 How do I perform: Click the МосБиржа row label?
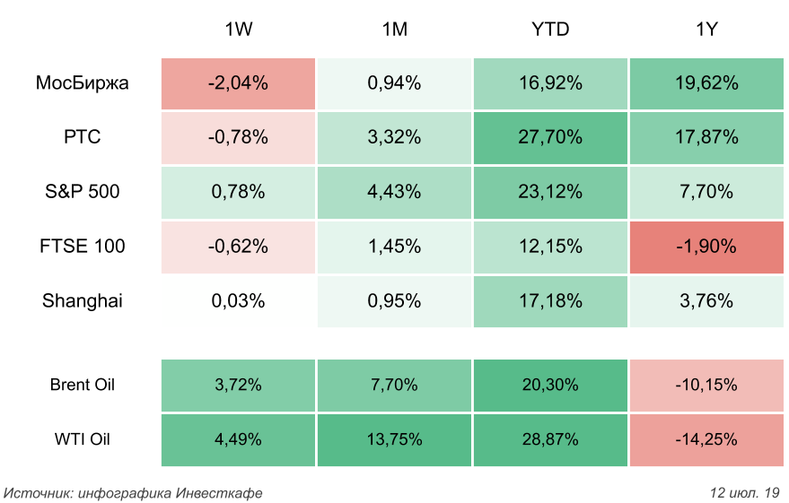83,83
